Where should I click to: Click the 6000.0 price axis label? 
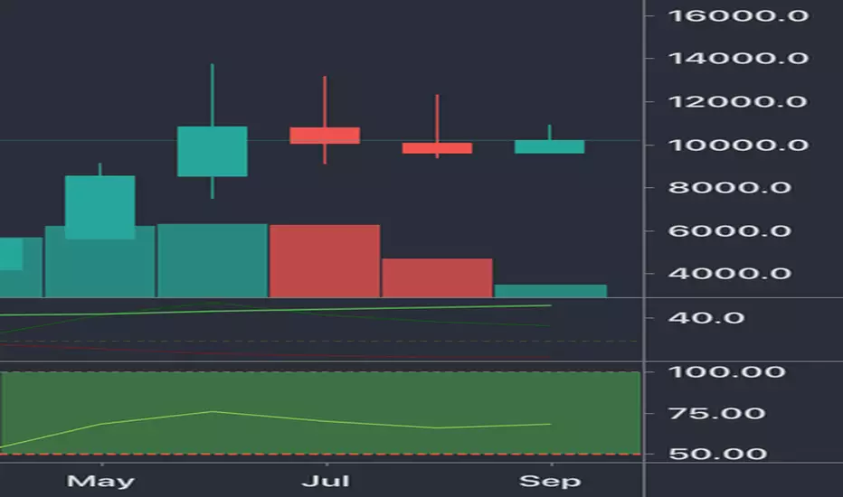(x=730, y=231)
